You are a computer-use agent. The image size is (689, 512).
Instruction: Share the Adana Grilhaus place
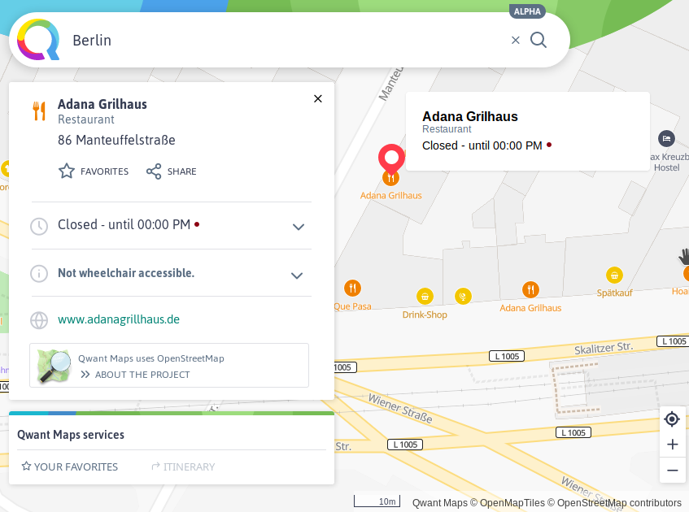tap(171, 171)
